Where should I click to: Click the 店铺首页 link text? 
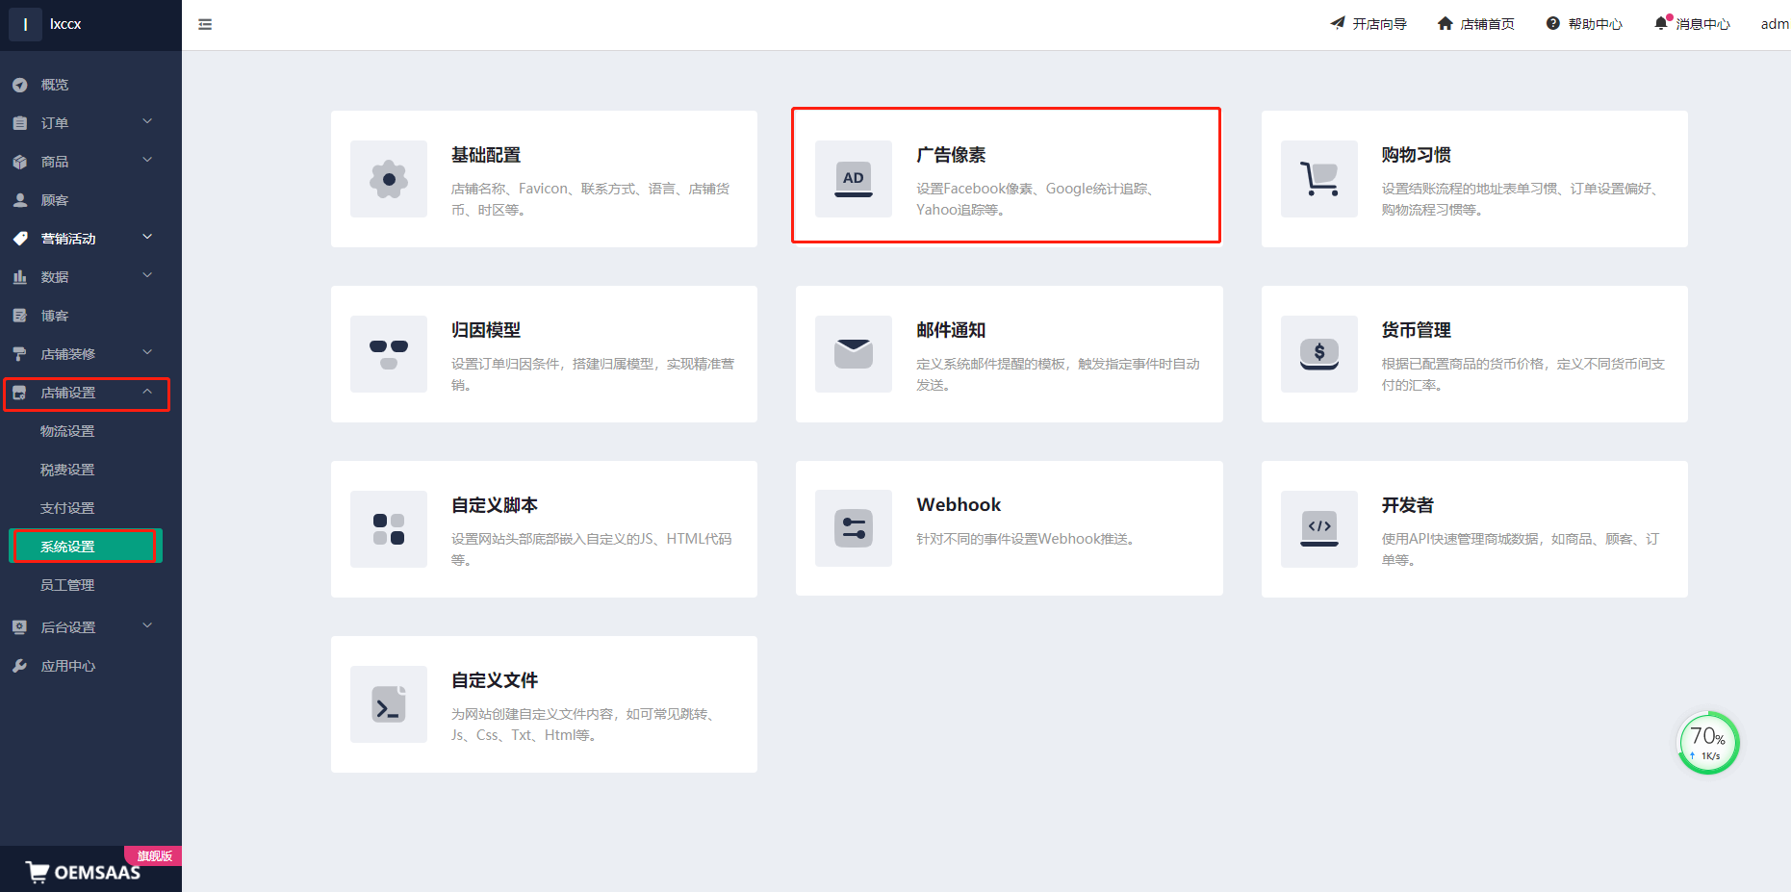point(1487,24)
